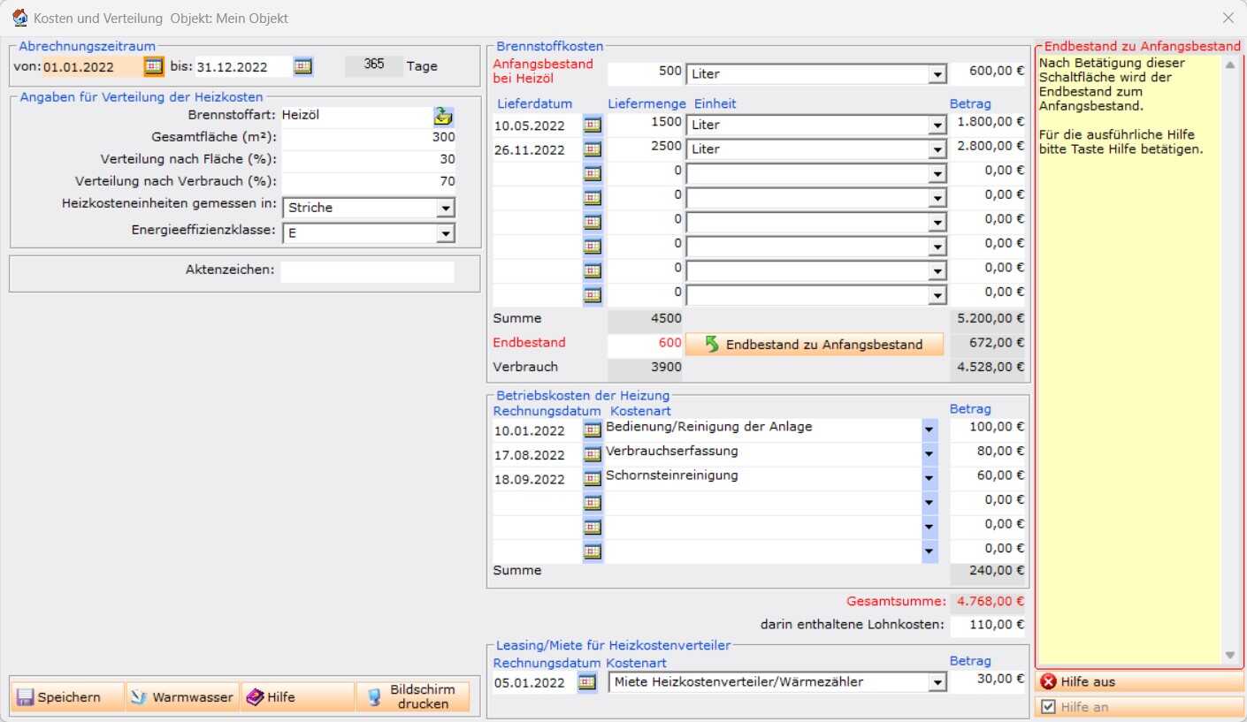Open Warmwasser settings

point(182,697)
